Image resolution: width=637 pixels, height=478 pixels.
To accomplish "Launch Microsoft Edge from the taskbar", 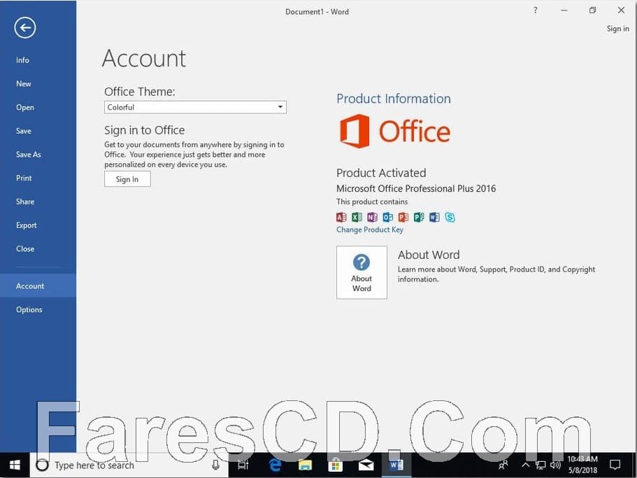I will coord(275,465).
